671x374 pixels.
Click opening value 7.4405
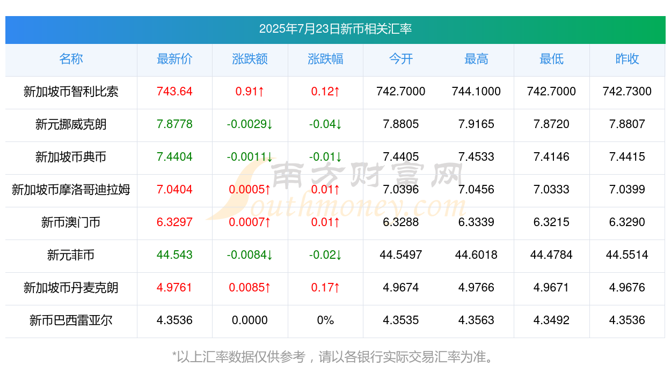[x=401, y=157]
